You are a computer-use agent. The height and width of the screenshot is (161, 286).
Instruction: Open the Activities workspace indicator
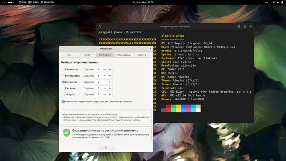tap(8, 3)
